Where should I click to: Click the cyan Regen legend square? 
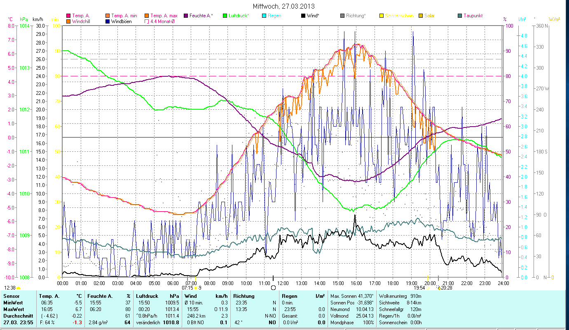click(264, 16)
